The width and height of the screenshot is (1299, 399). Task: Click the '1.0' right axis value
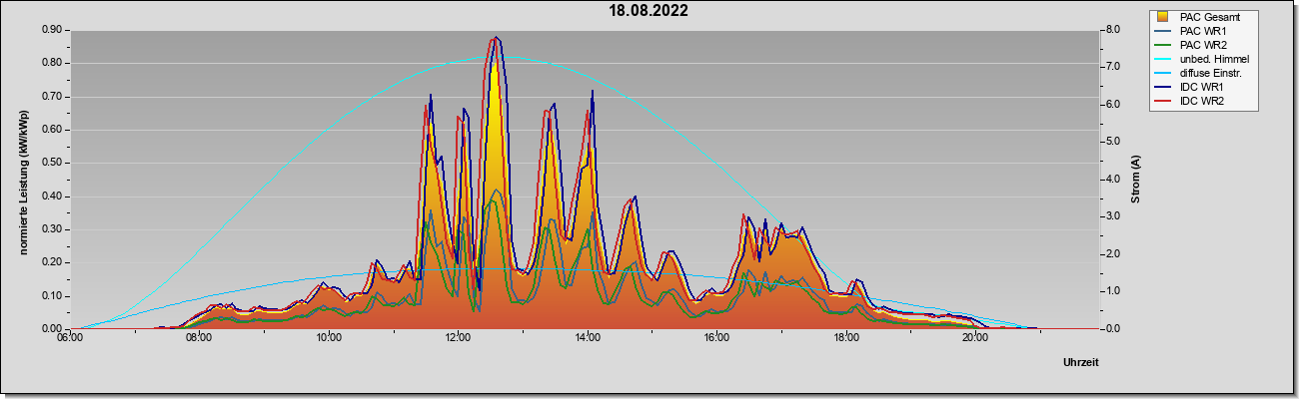[1112, 291]
